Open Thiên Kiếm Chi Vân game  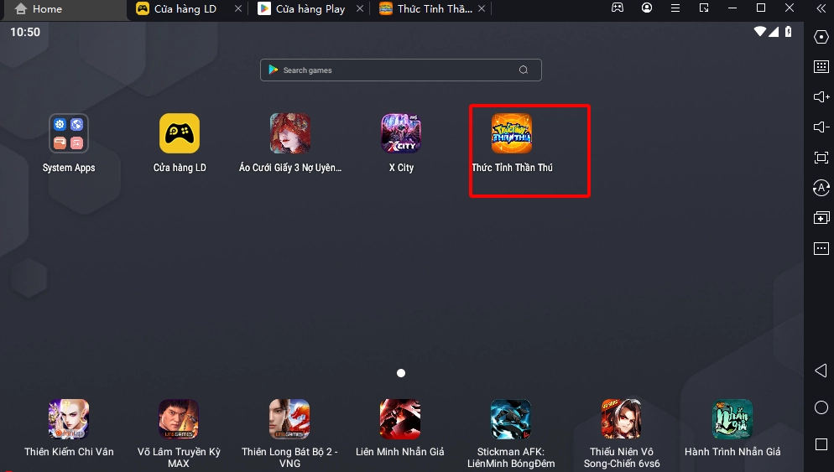[69, 419]
